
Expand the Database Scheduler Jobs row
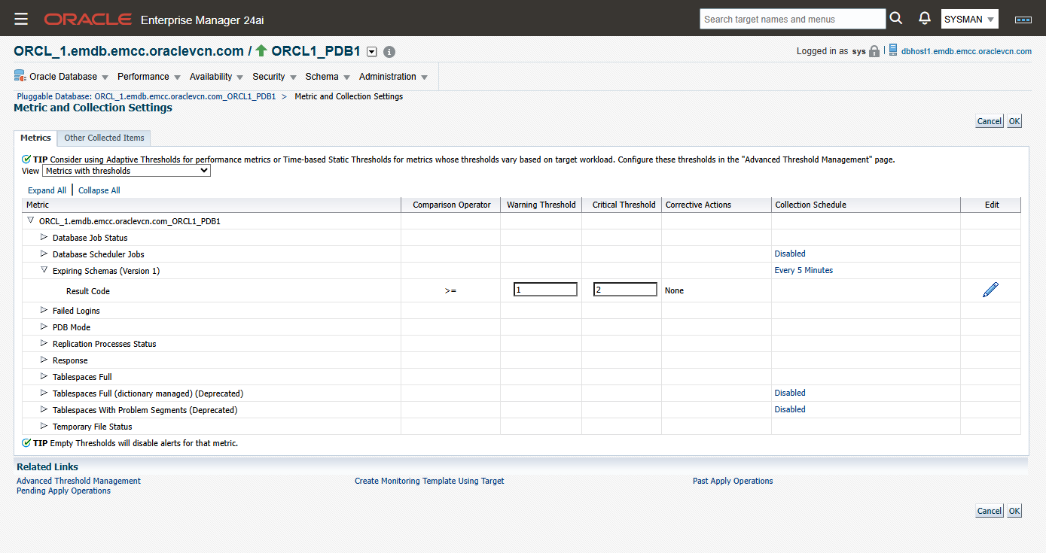pyautogui.click(x=44, y=254)
